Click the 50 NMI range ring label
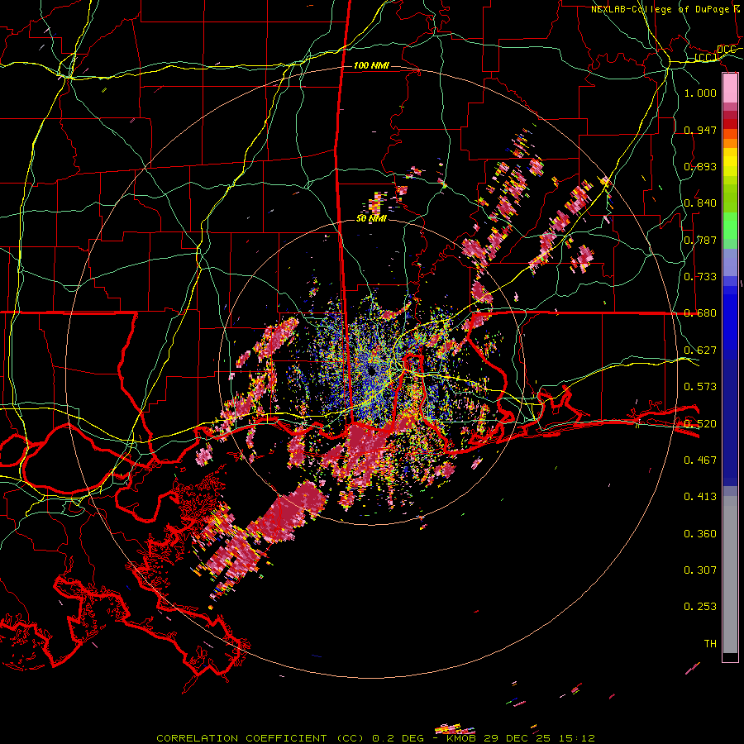744x744 pixels. (x=371, y=218)
